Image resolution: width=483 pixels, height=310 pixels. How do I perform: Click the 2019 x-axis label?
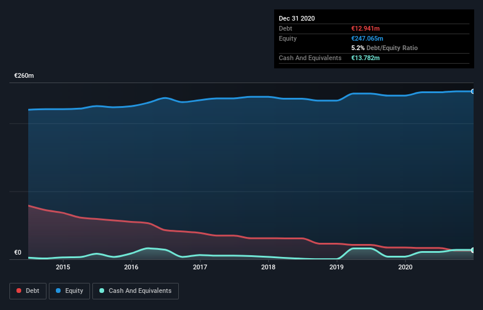click(337, 267)
